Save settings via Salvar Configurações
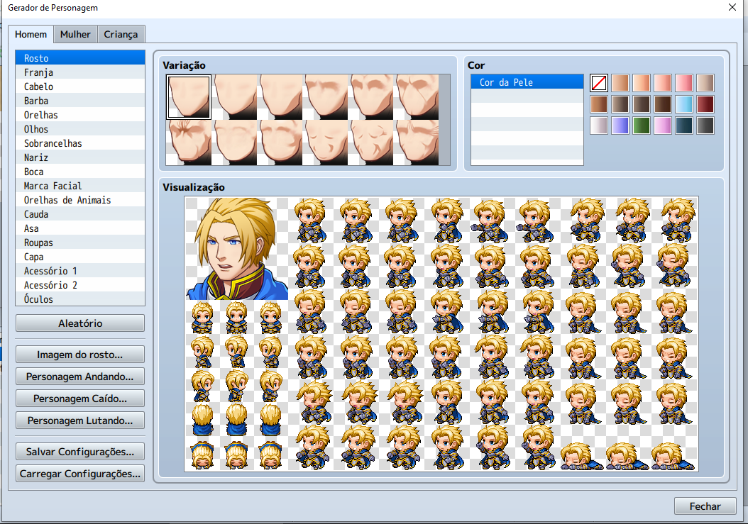The image size is (748, 524). tap(79, 451)
